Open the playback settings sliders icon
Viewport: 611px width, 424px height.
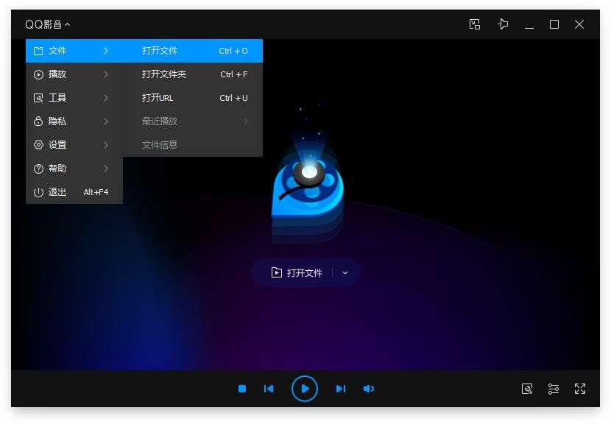coord(554,389)
